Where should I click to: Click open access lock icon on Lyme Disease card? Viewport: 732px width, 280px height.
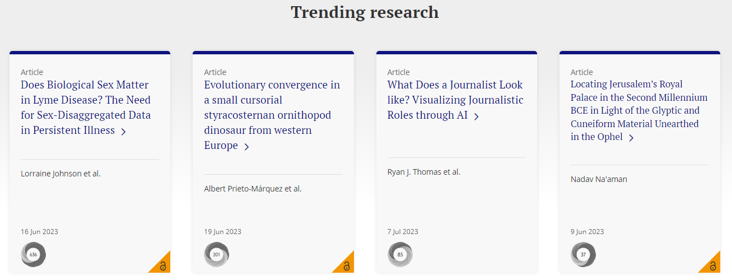point(163,266)
